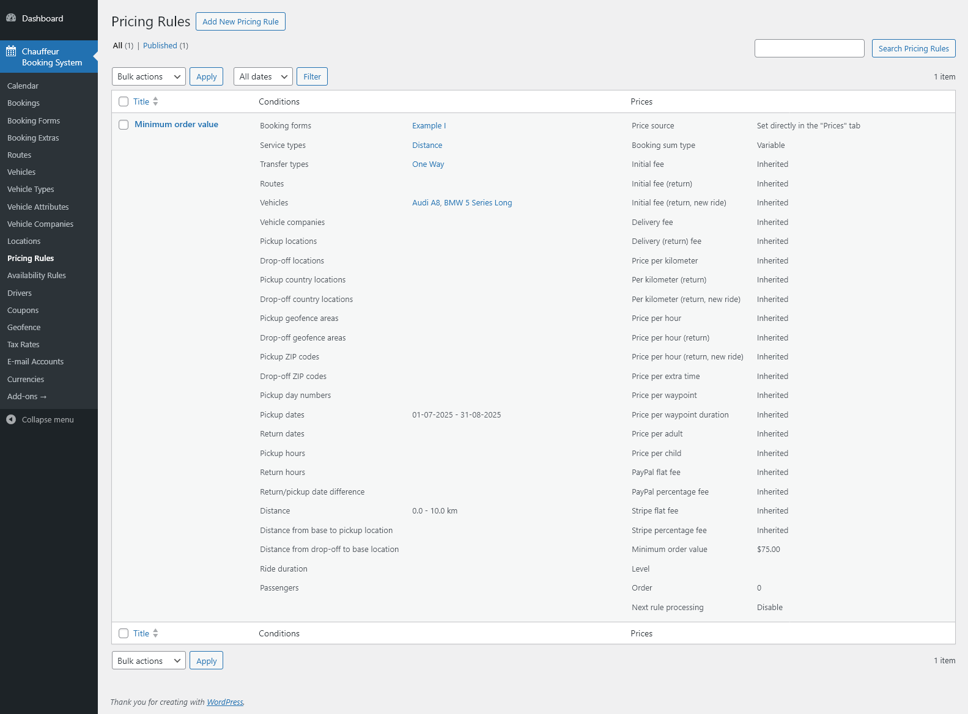Click the Dashboard gauge icon
Image resolution: width=968 pixels, height=714 pixels.
click(x=11, y=18)
